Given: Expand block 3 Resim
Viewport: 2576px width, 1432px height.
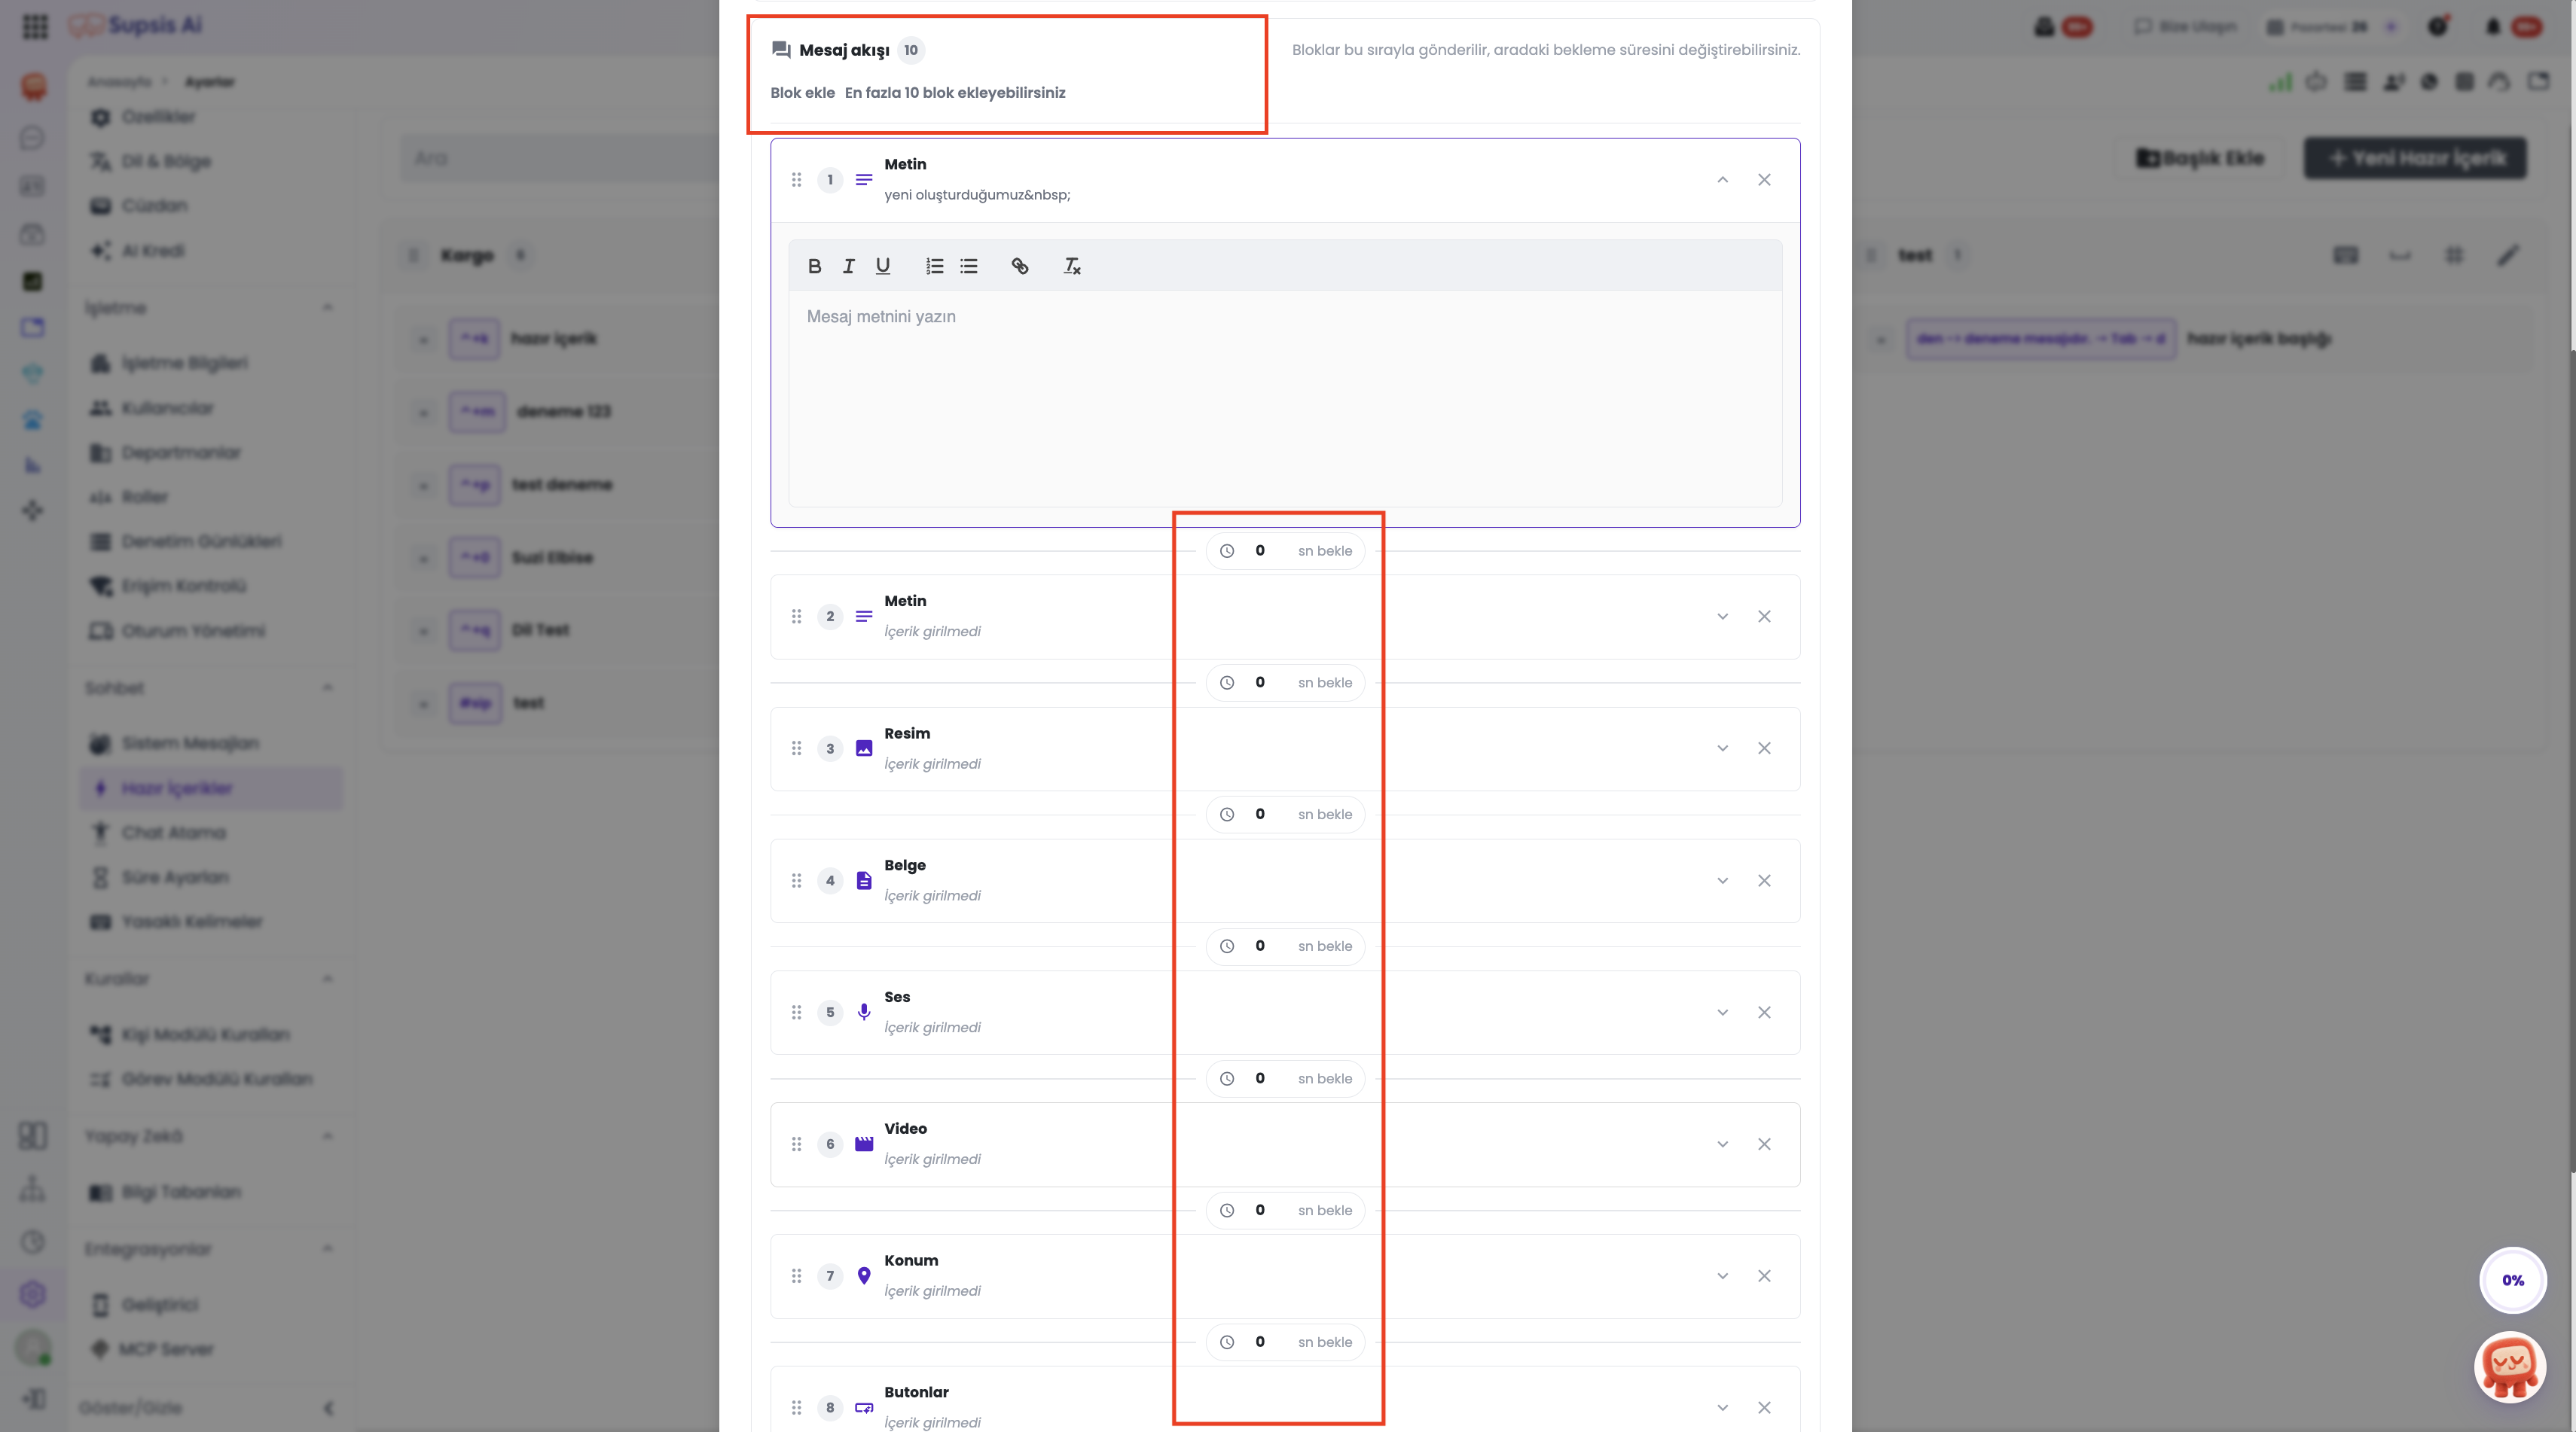Looking at the screenshot, I should pos(1722,748).
